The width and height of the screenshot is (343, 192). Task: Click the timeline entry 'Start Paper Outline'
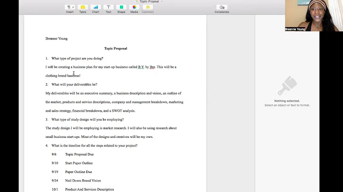coord(79,163)
